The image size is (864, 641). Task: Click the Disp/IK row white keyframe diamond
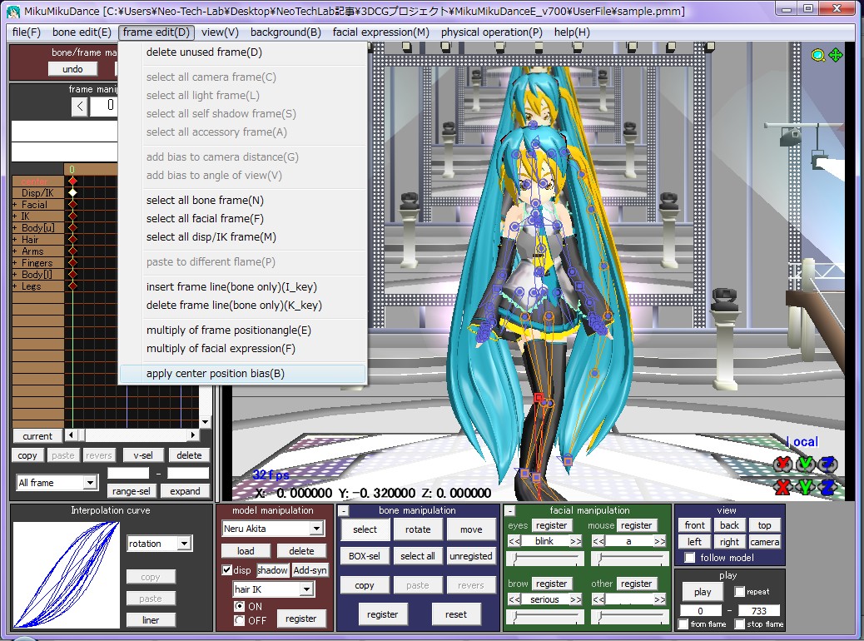pyautogui.click(x=72, y=193)
